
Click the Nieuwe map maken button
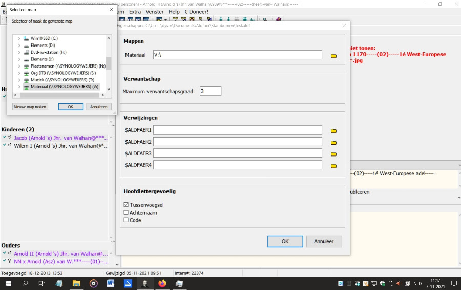pos(30,107)
